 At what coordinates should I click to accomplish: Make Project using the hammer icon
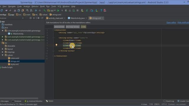(45, 11)
